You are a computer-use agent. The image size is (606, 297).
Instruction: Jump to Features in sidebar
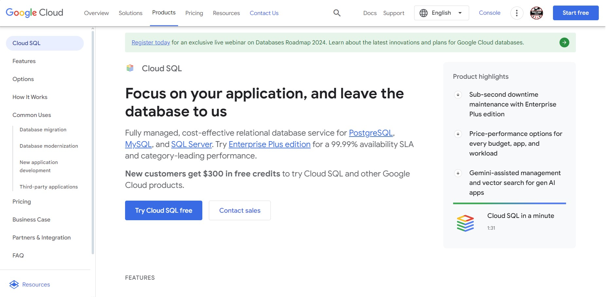(x=24, y=61)
